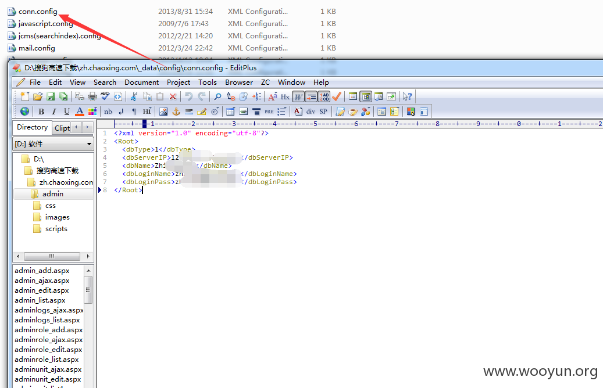Open the Document menu

pyautogui.click(x=141, y=82)
